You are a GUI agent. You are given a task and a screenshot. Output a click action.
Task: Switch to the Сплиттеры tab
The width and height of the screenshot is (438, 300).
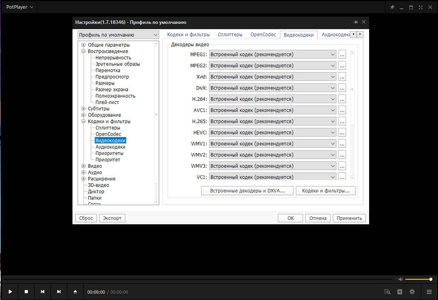(230, 35)
